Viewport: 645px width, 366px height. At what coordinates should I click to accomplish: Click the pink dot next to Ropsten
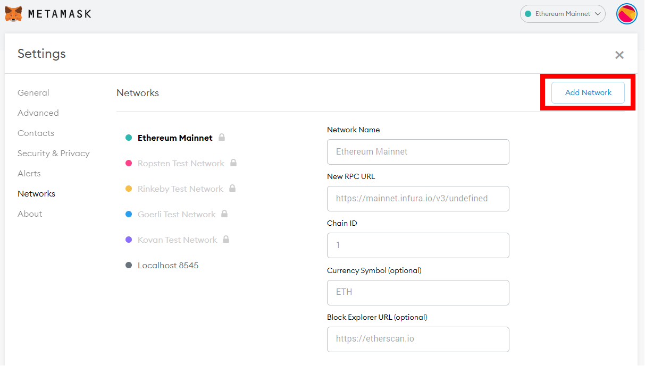(129, 163)
